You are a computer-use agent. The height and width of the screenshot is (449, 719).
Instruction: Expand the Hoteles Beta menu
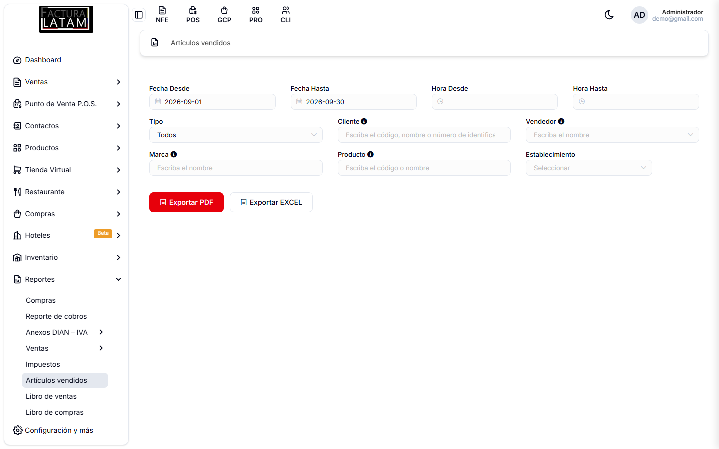[x=67, y=235]
